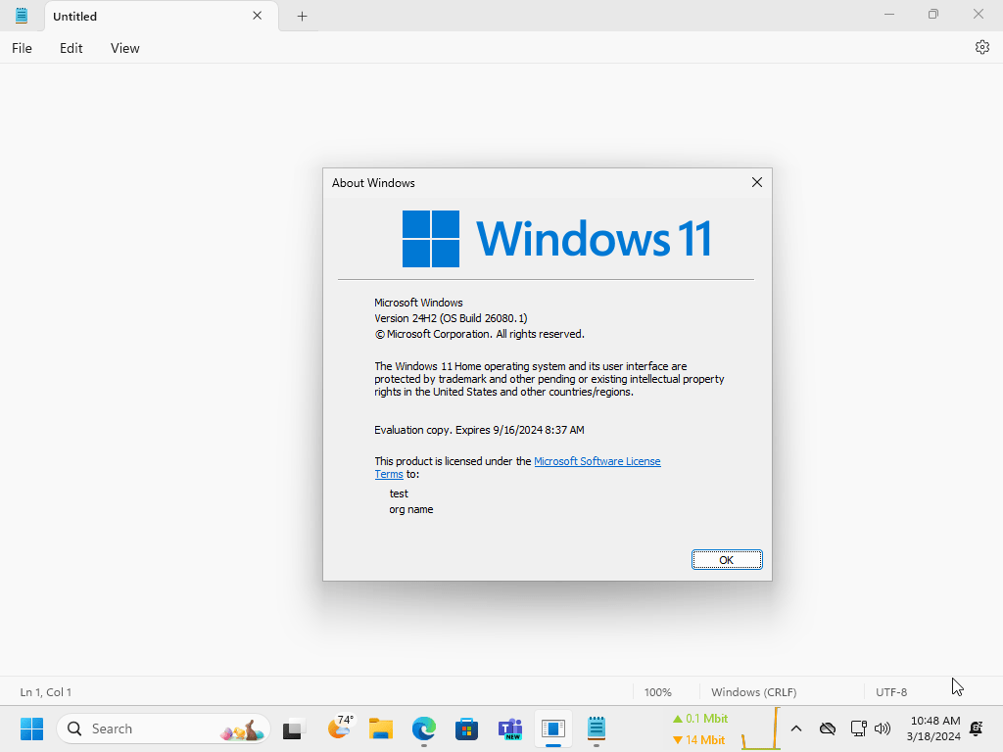1003x752 pixels.
Task: Open network settings tray icon
Action: click(858, 728)
